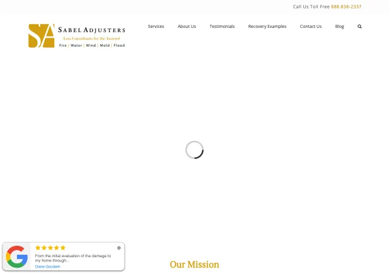389x273 pixels.
Task: Close the Google review popup
Action: click(119, 248)
